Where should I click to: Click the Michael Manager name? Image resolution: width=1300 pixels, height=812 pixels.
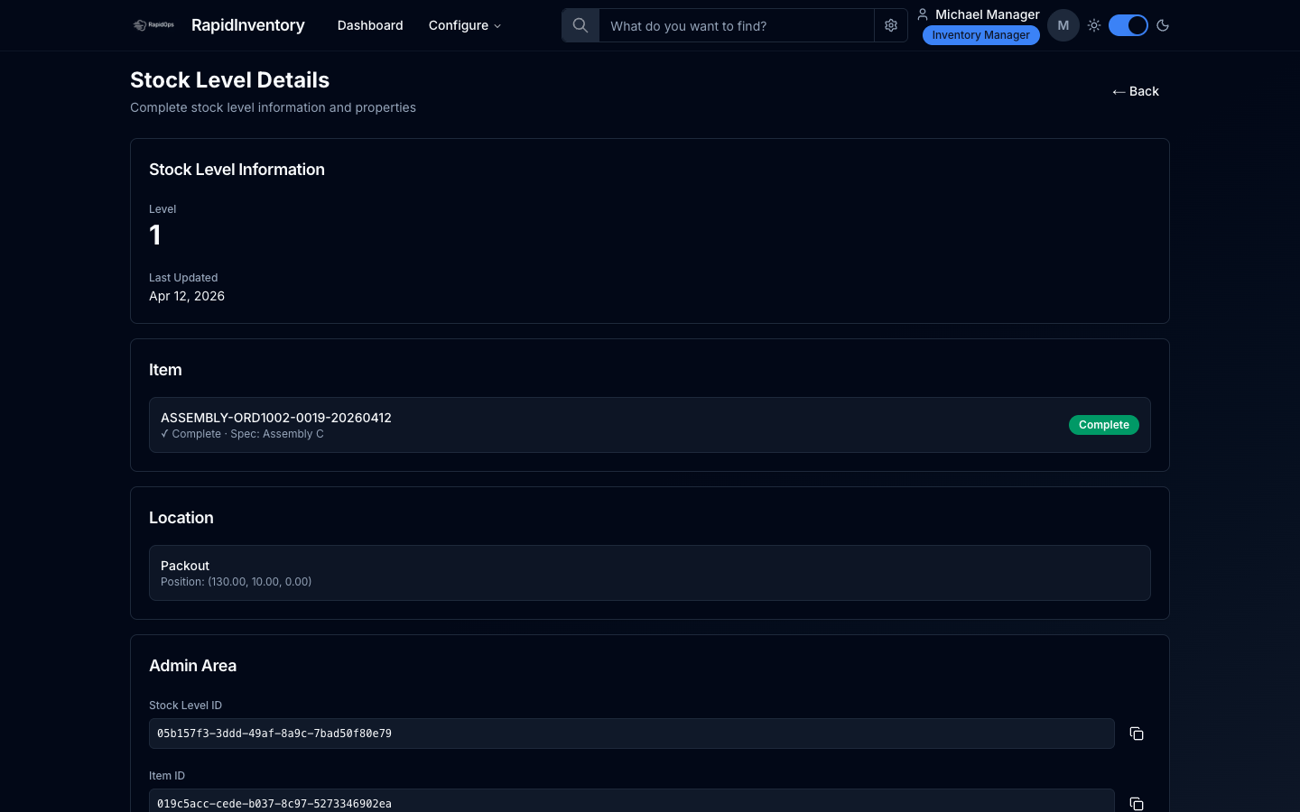[x=988, y=14]
